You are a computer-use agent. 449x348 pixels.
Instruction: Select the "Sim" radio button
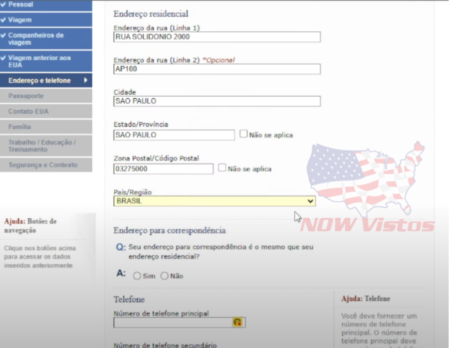[x=136, y=276]
